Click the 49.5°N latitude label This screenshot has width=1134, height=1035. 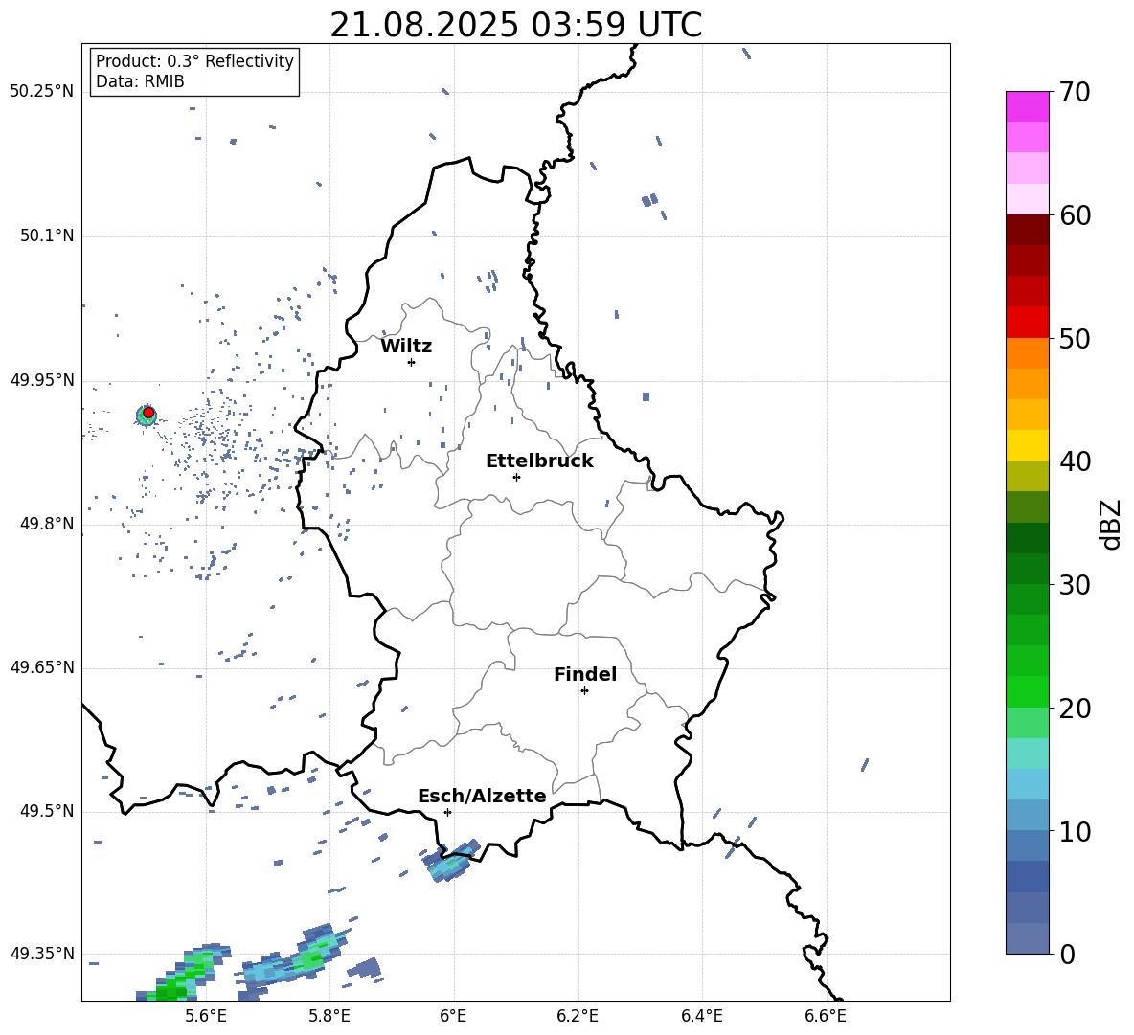[47, 811]
